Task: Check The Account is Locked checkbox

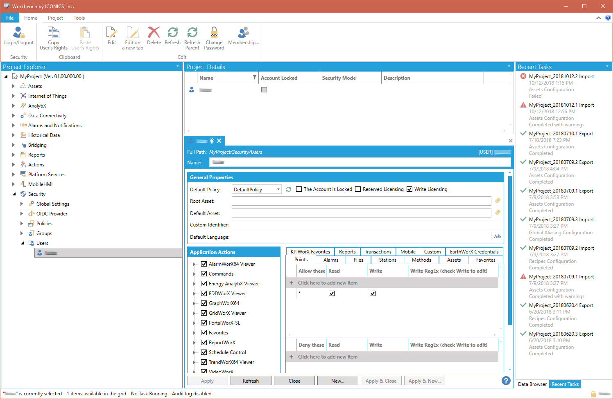Action: point(299,189)
